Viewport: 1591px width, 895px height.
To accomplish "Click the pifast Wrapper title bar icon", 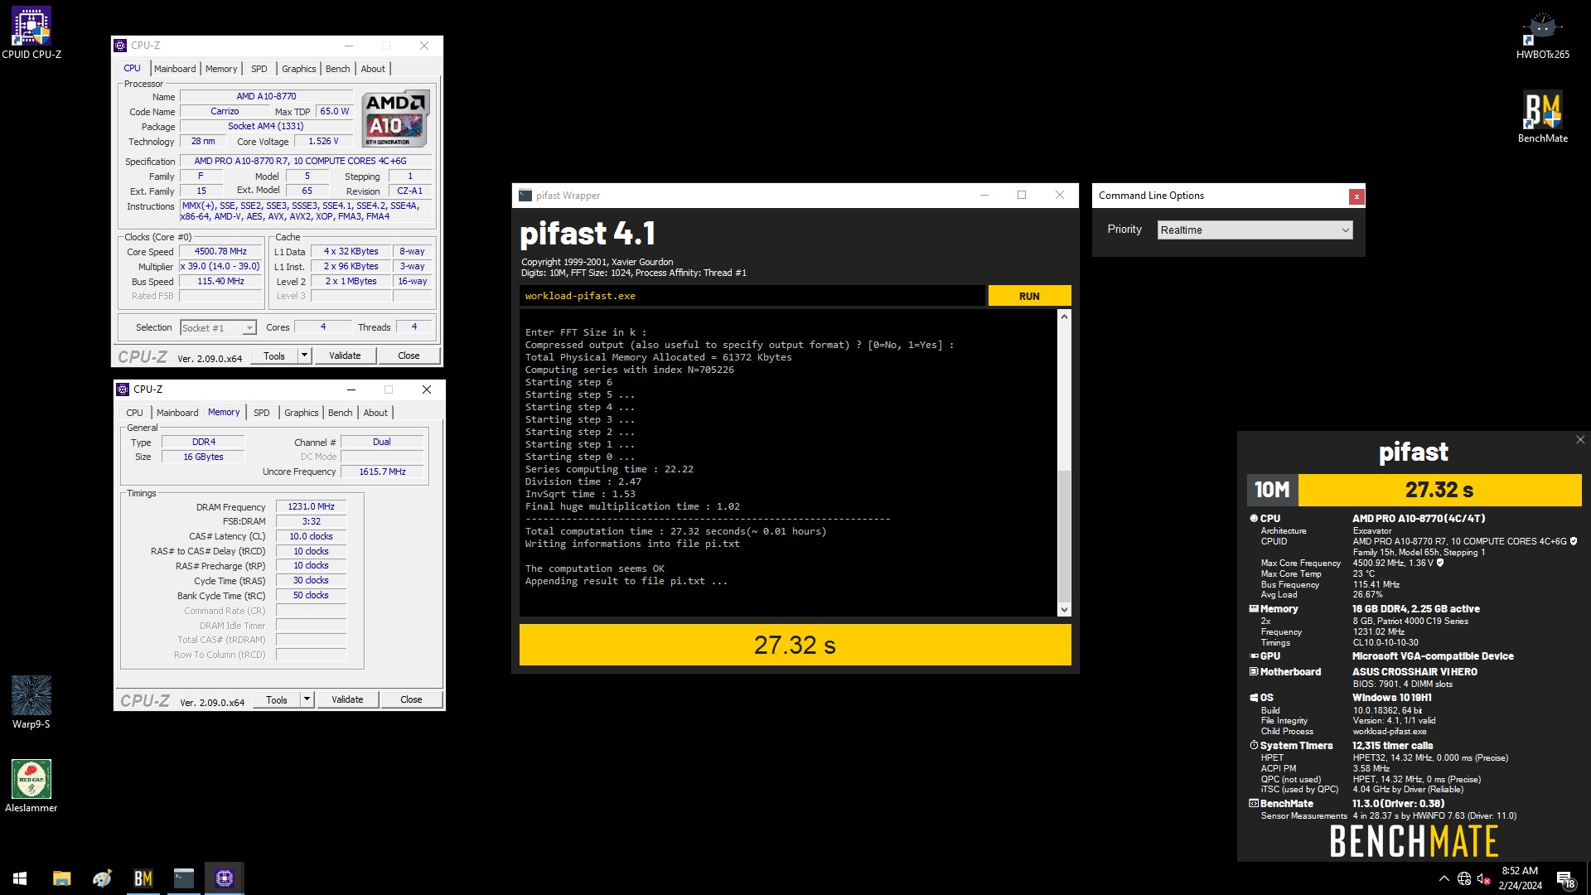I will [x=525, y=196].
